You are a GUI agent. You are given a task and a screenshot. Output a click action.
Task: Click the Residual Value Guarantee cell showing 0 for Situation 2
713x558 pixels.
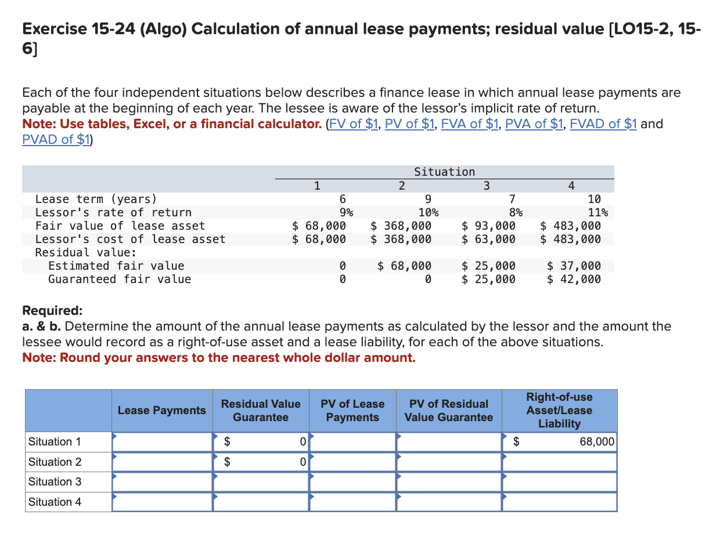click(260, 462)
